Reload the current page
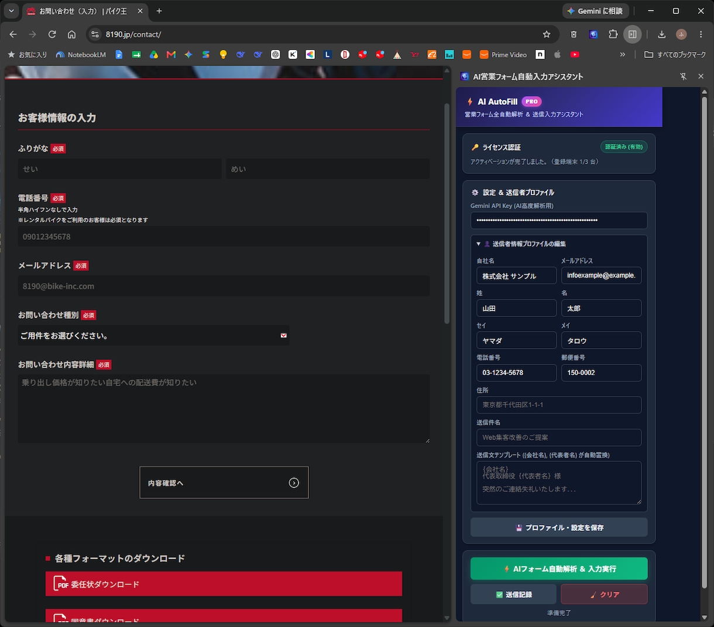This screenshot has width=714, height=627. tap(52, 35)
